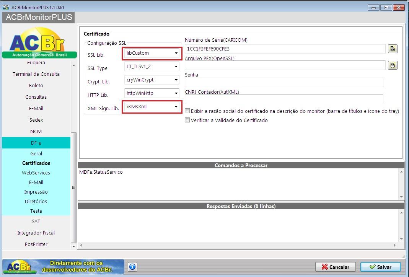Click the Senha password field
The image size is (409, 277).
point(284,82)
